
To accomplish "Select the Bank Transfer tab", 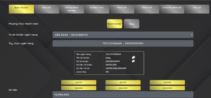I will 21,9.
